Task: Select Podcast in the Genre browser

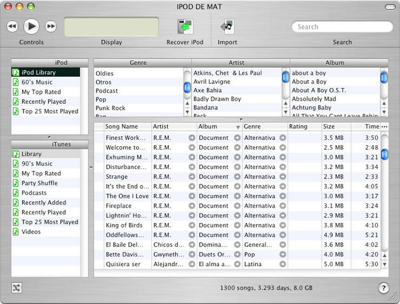Action: tap(138, 91)
